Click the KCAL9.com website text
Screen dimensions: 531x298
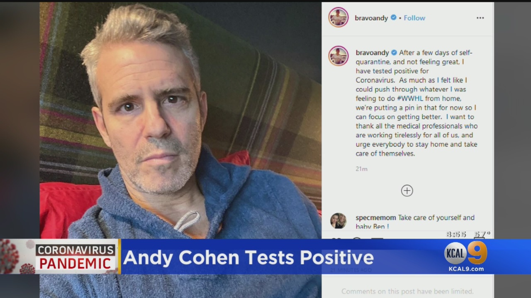[466, 269]
